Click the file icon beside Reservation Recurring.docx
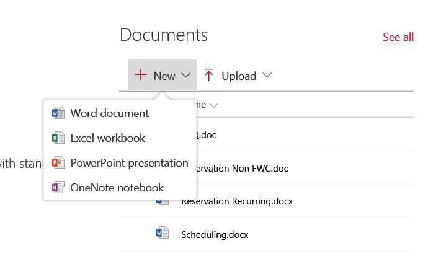The height and width of the screenshot is (259, 428). [164, 202]
